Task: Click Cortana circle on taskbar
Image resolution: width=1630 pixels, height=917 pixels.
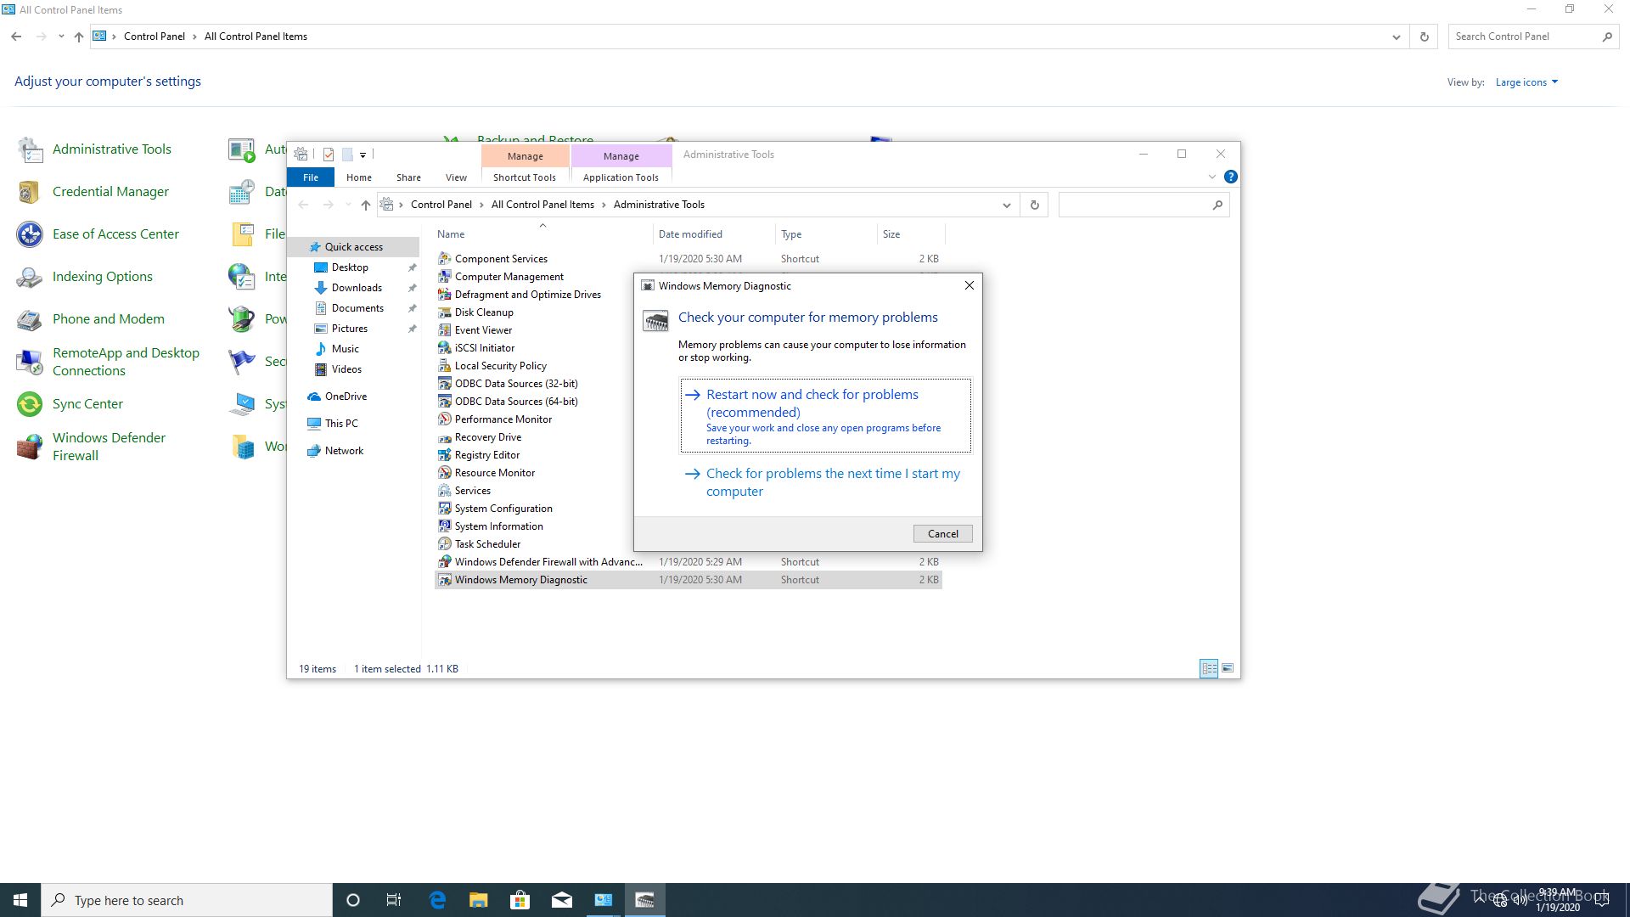Action: pyautogui.click(x=353, y=900)
